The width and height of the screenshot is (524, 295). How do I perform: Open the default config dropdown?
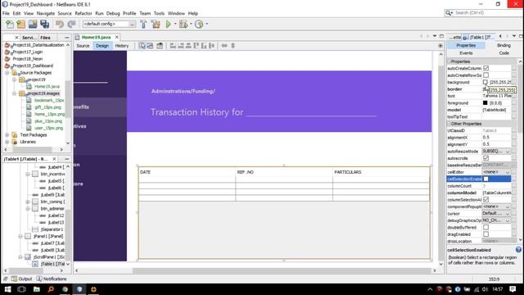tap(109, 24)
